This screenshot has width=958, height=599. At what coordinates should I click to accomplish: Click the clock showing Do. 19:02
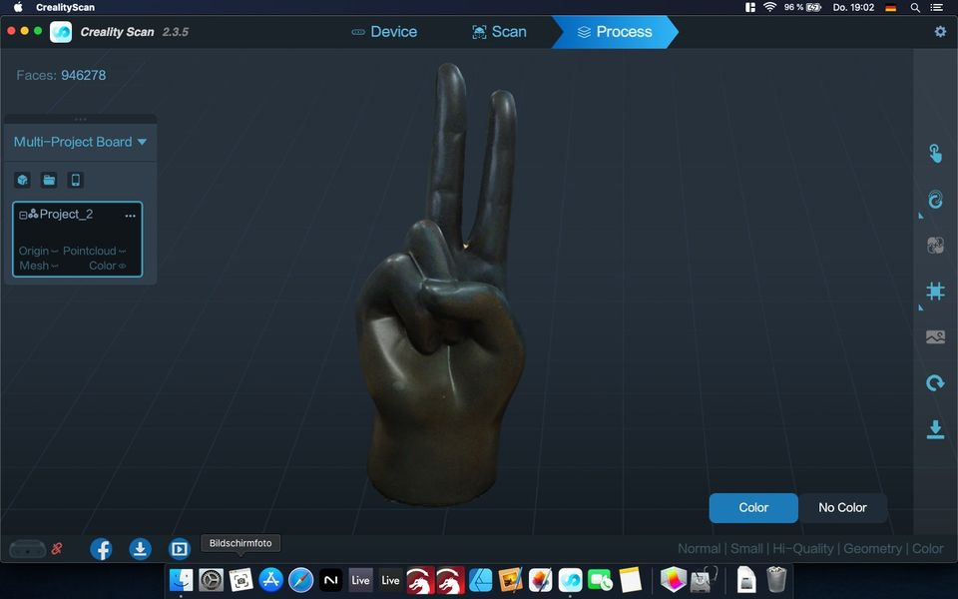coord(853,7)
